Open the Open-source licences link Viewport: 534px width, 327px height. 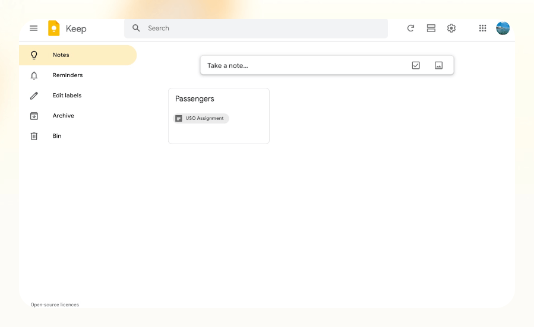click(55, 305)
